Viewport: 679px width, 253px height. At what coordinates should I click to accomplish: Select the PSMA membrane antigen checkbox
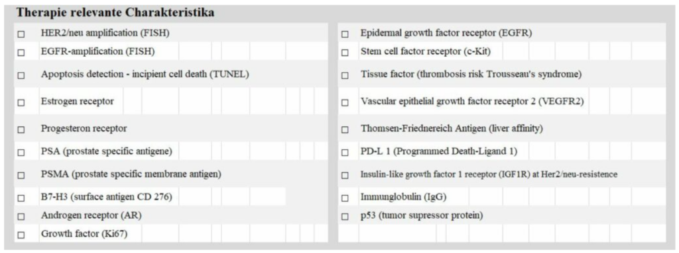coord(21,175)
